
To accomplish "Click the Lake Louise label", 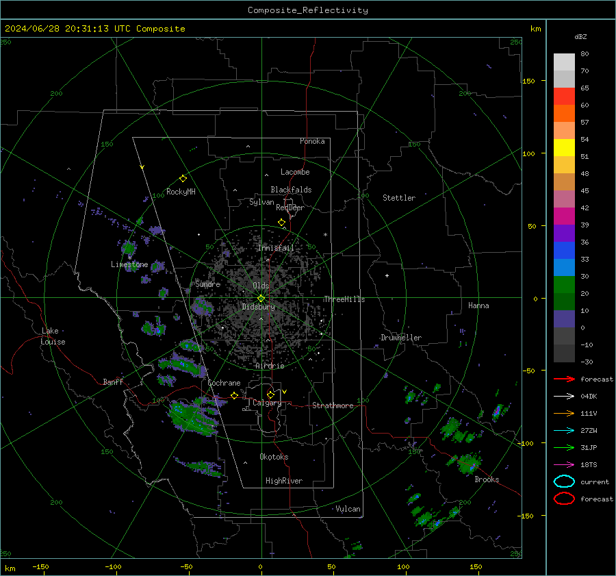I will click(53, 336).
